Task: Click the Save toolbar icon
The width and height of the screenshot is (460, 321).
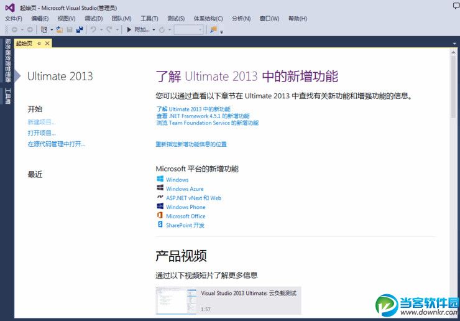Action: point(70,30)
